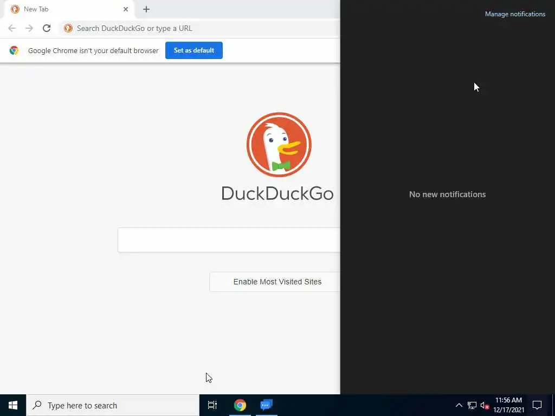Close the New Tab tab
555x416 pixels.
126,9
